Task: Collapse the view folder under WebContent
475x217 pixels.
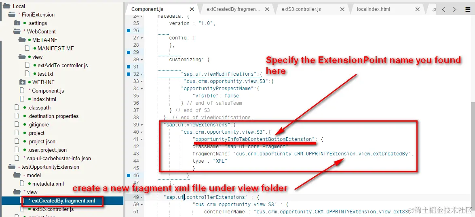Action: (x=22, y=57)
